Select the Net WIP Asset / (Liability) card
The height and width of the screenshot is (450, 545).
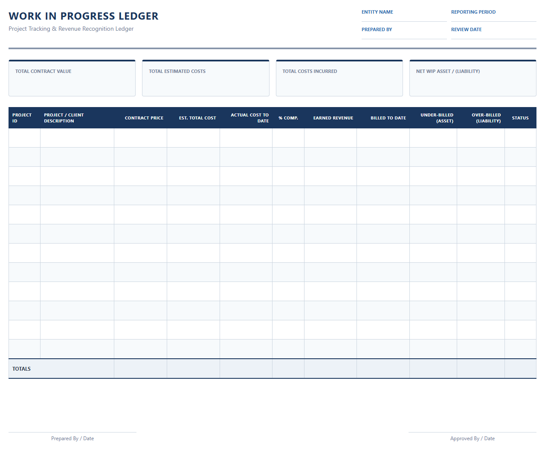(473, 78)
